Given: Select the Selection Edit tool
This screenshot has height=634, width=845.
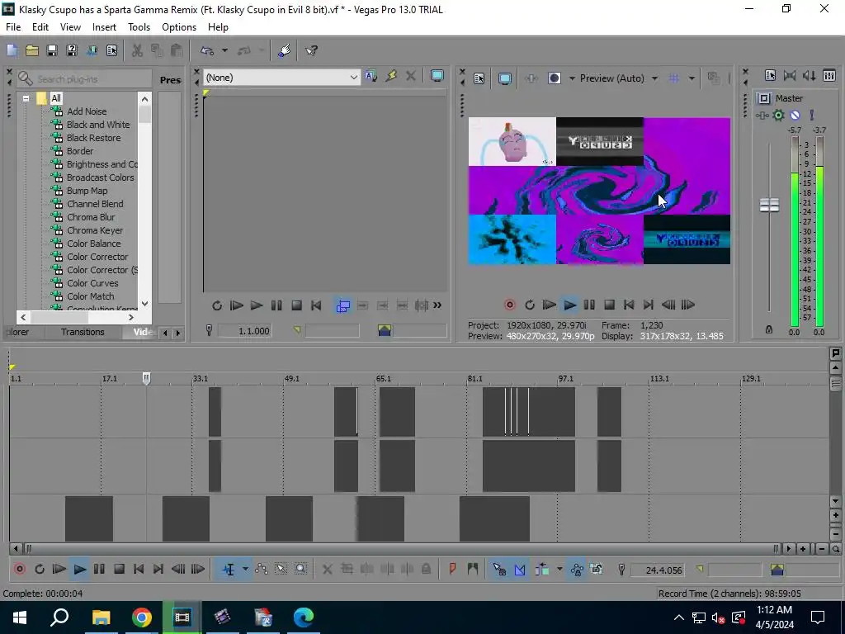Looking at the screenshot, I should click(281, 570).
